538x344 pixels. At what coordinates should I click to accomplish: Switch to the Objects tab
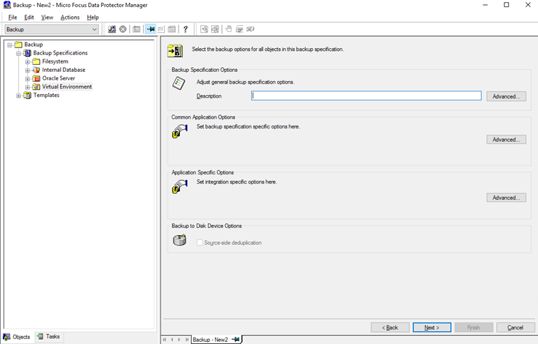tap(17, 337)
